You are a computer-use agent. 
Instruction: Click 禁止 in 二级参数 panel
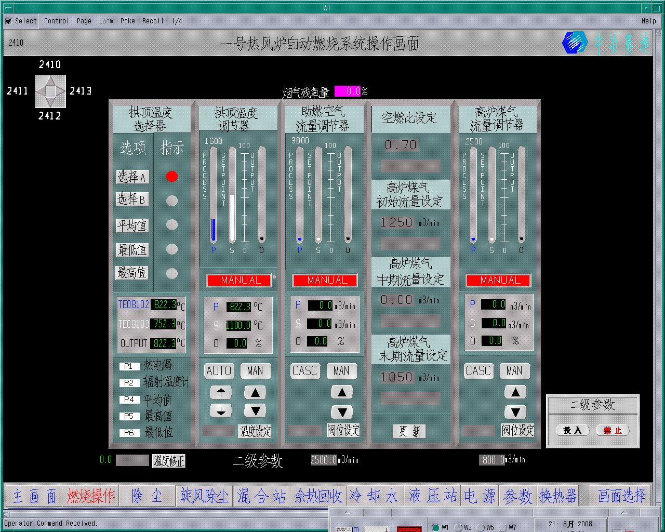click(x=613, y=430)
